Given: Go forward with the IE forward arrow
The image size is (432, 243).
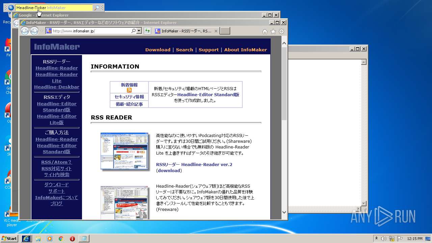Looking at the screenshot, I should [x=34, y=31].
